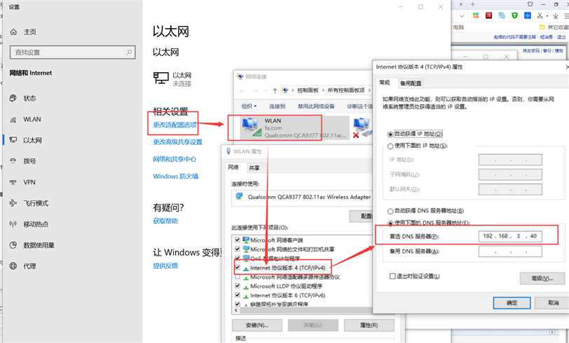Screen dimensions: 569x343
Task: Open Change adapter options link
Action: tap(174, 125)
